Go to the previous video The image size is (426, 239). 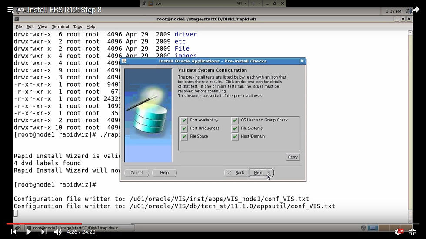coord(13,232)
